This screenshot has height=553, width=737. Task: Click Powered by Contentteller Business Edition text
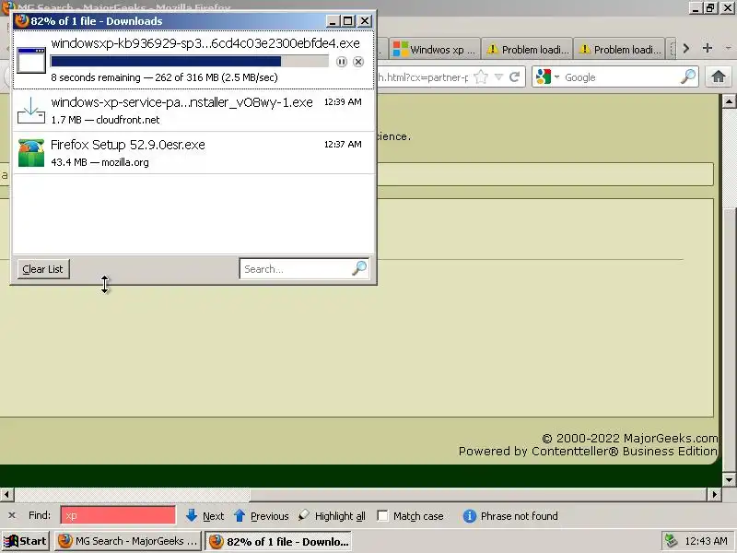pyautogui.click(x=588, y=452)
